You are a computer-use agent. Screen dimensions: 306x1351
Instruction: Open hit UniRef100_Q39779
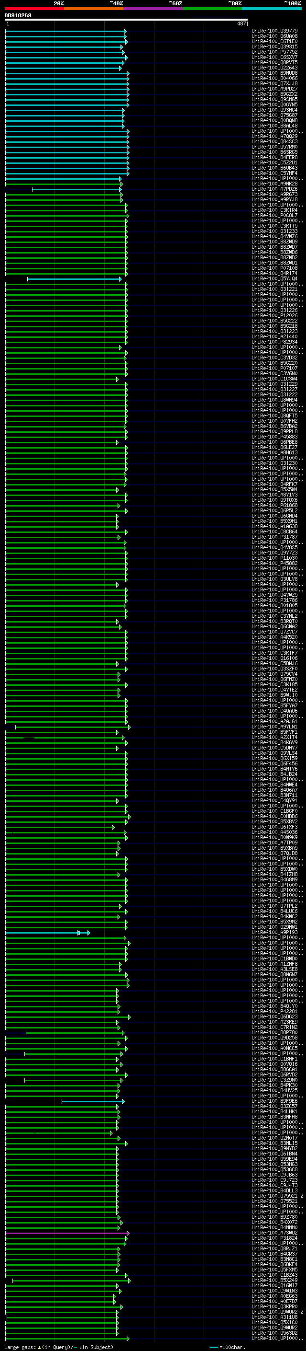tap(274, 31)
